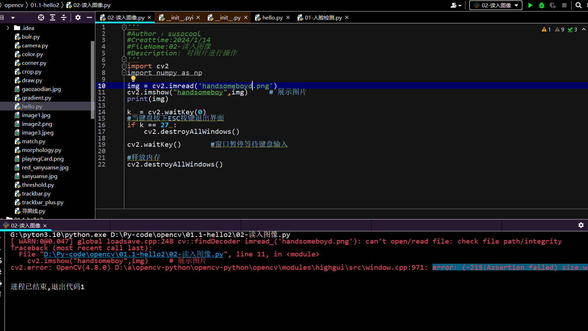Open the traceback file link in console
This screenshot has height=331, width=588.
(132, 254)
